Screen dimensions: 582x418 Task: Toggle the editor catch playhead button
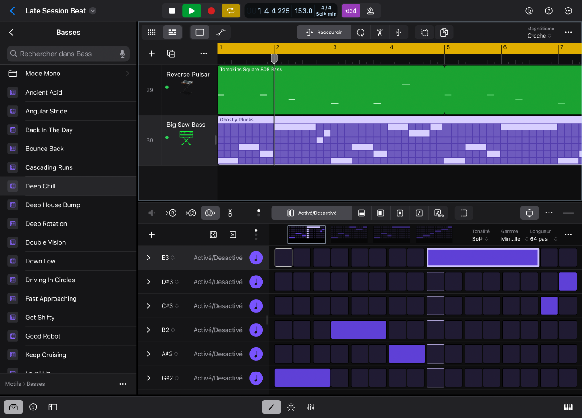point(529,213)
